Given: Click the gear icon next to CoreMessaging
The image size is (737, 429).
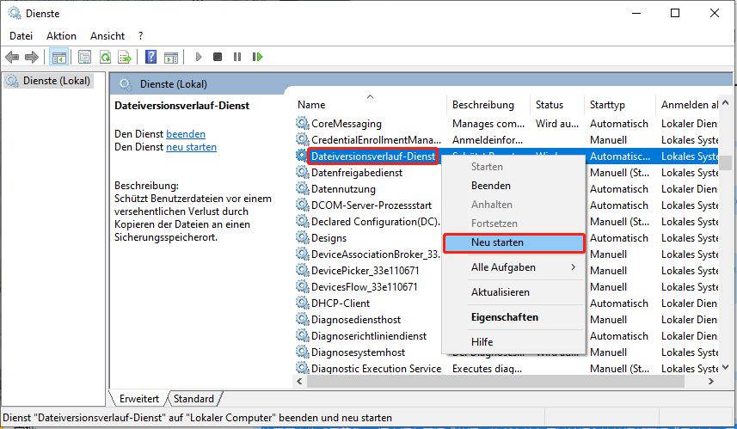Looking at the screenshot, I should 302,123.
